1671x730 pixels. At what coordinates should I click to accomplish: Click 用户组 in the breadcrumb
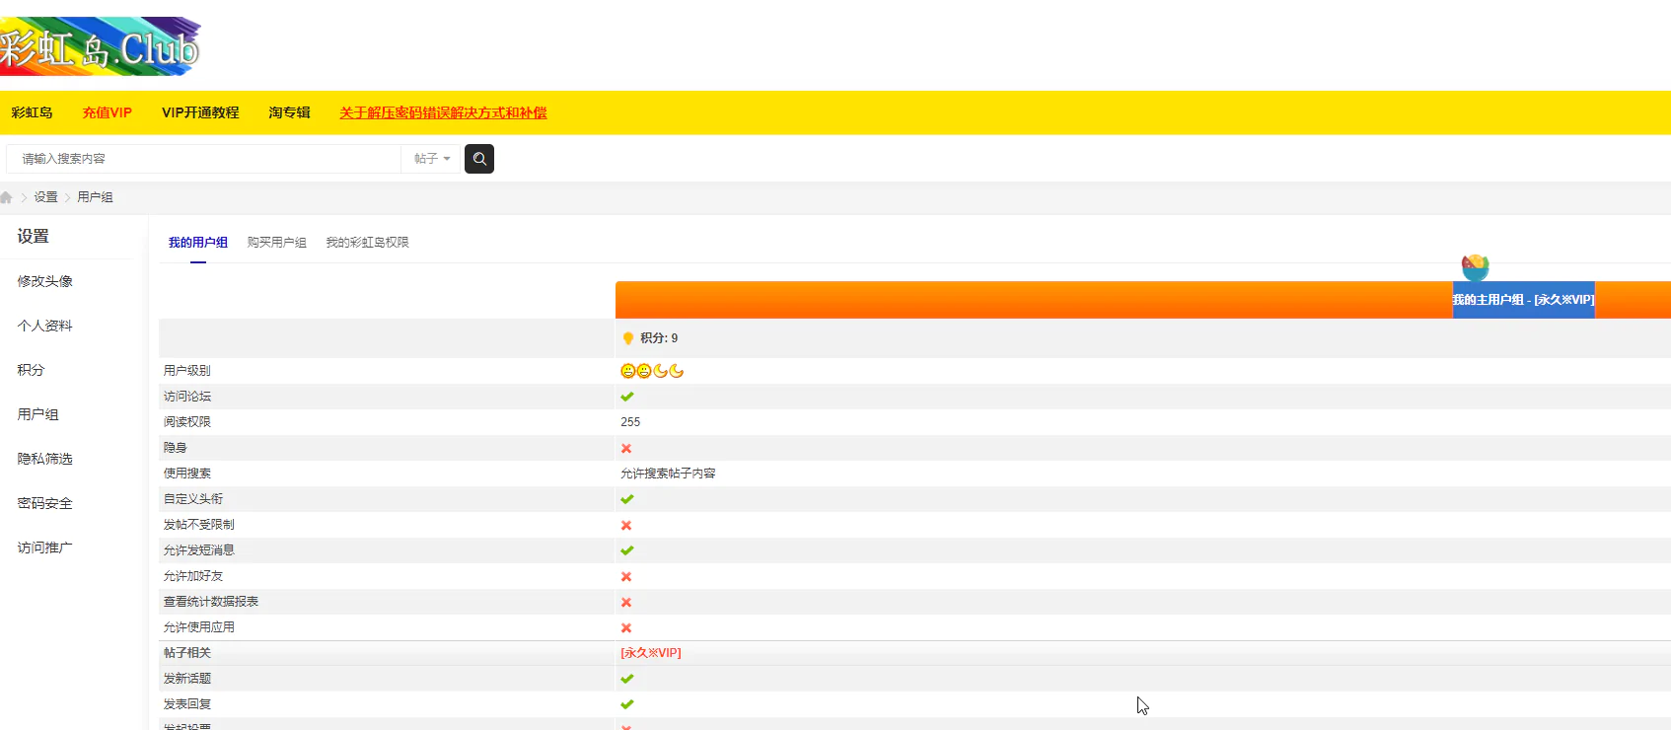[x=96, y=197]
